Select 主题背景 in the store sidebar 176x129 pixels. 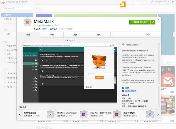(8, 19)
